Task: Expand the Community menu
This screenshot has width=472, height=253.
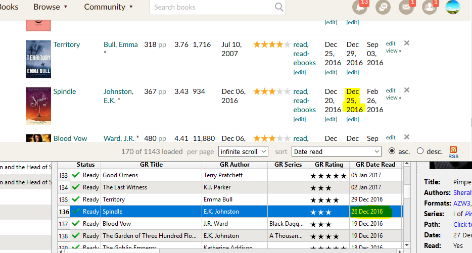Action: pos(109,7)
